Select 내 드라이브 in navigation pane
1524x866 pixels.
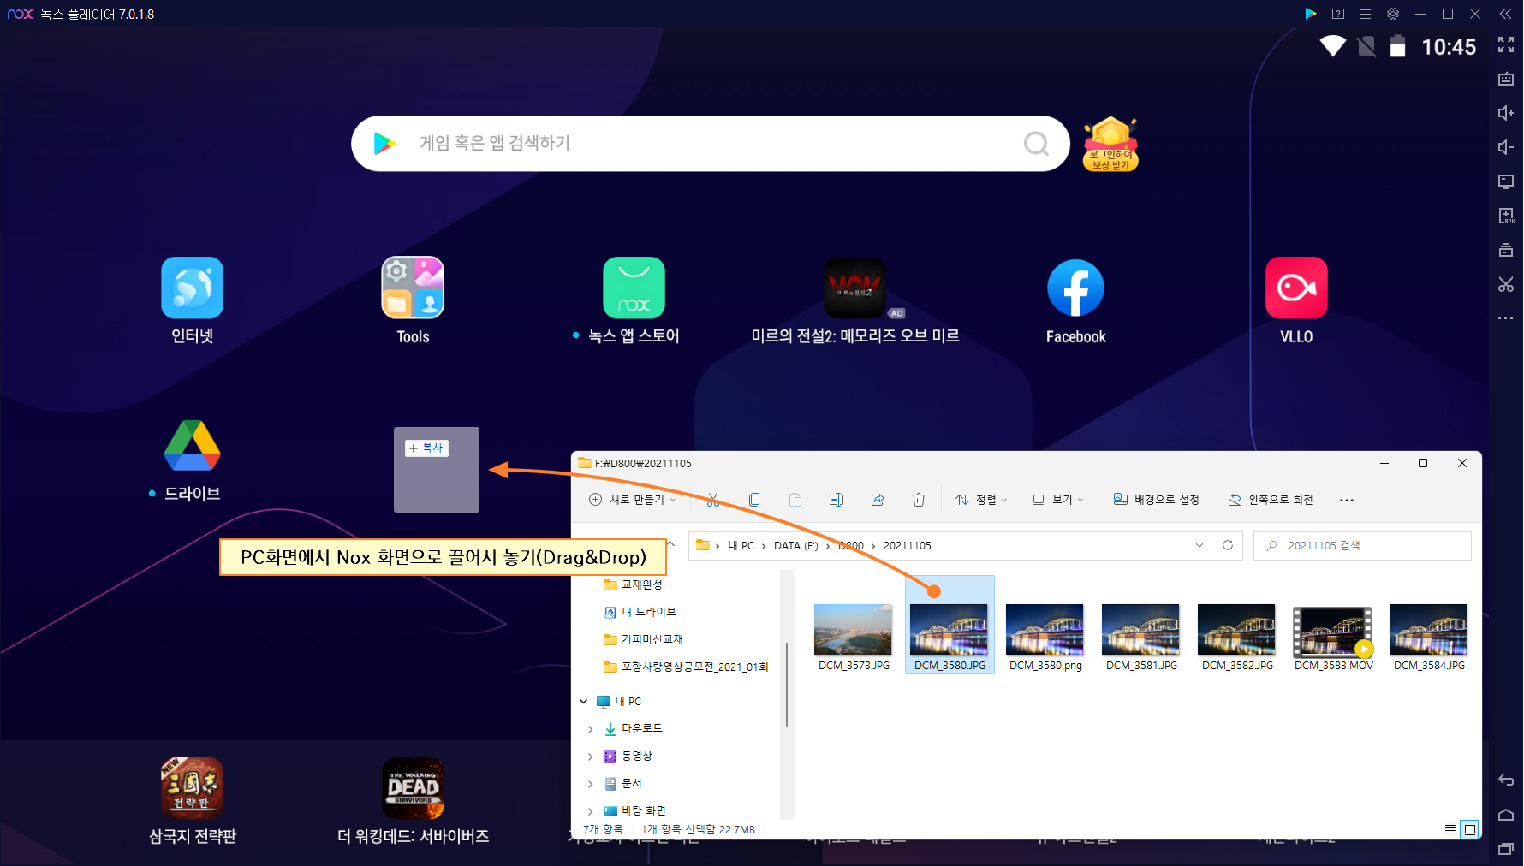[x=640, y=612]
